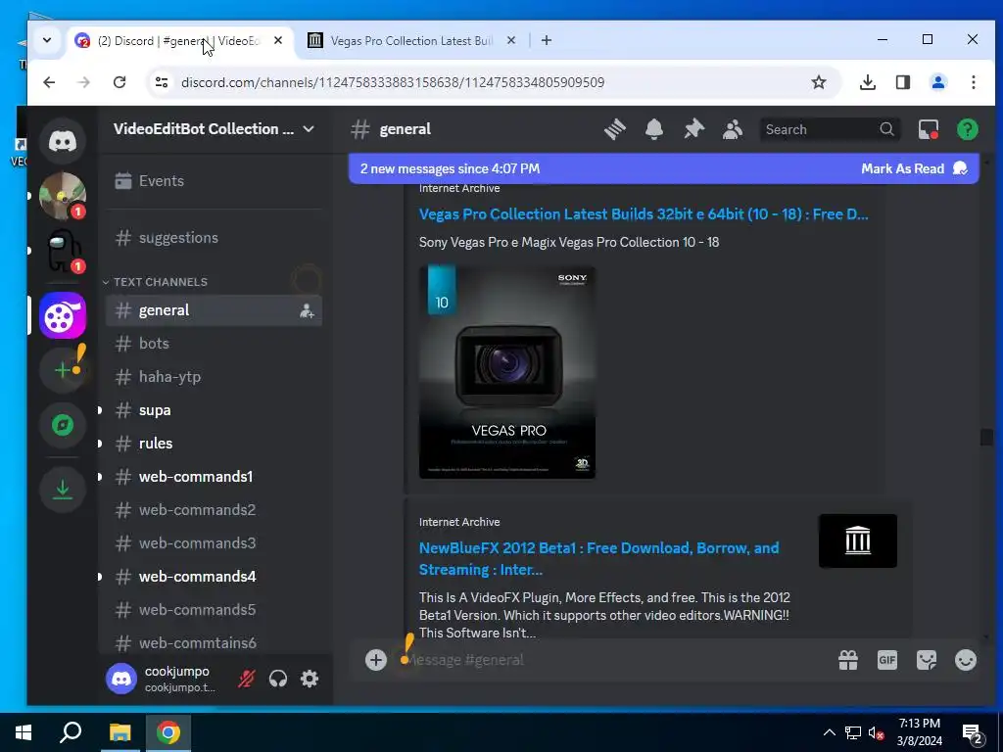Toggle deafen headphones icon
The image size is (1003, 752).
[277, 679]
